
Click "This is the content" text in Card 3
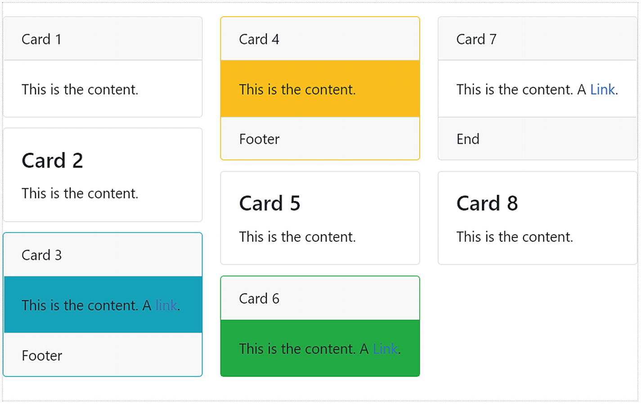pyautogui.click(x=80, y=306)
